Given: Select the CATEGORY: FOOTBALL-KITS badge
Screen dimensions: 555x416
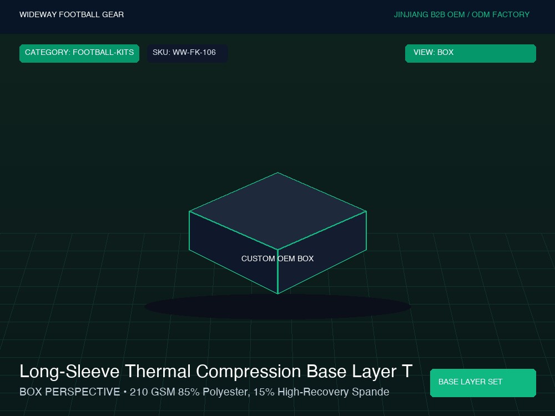Looking at the screenshot, I should point(79,53).
